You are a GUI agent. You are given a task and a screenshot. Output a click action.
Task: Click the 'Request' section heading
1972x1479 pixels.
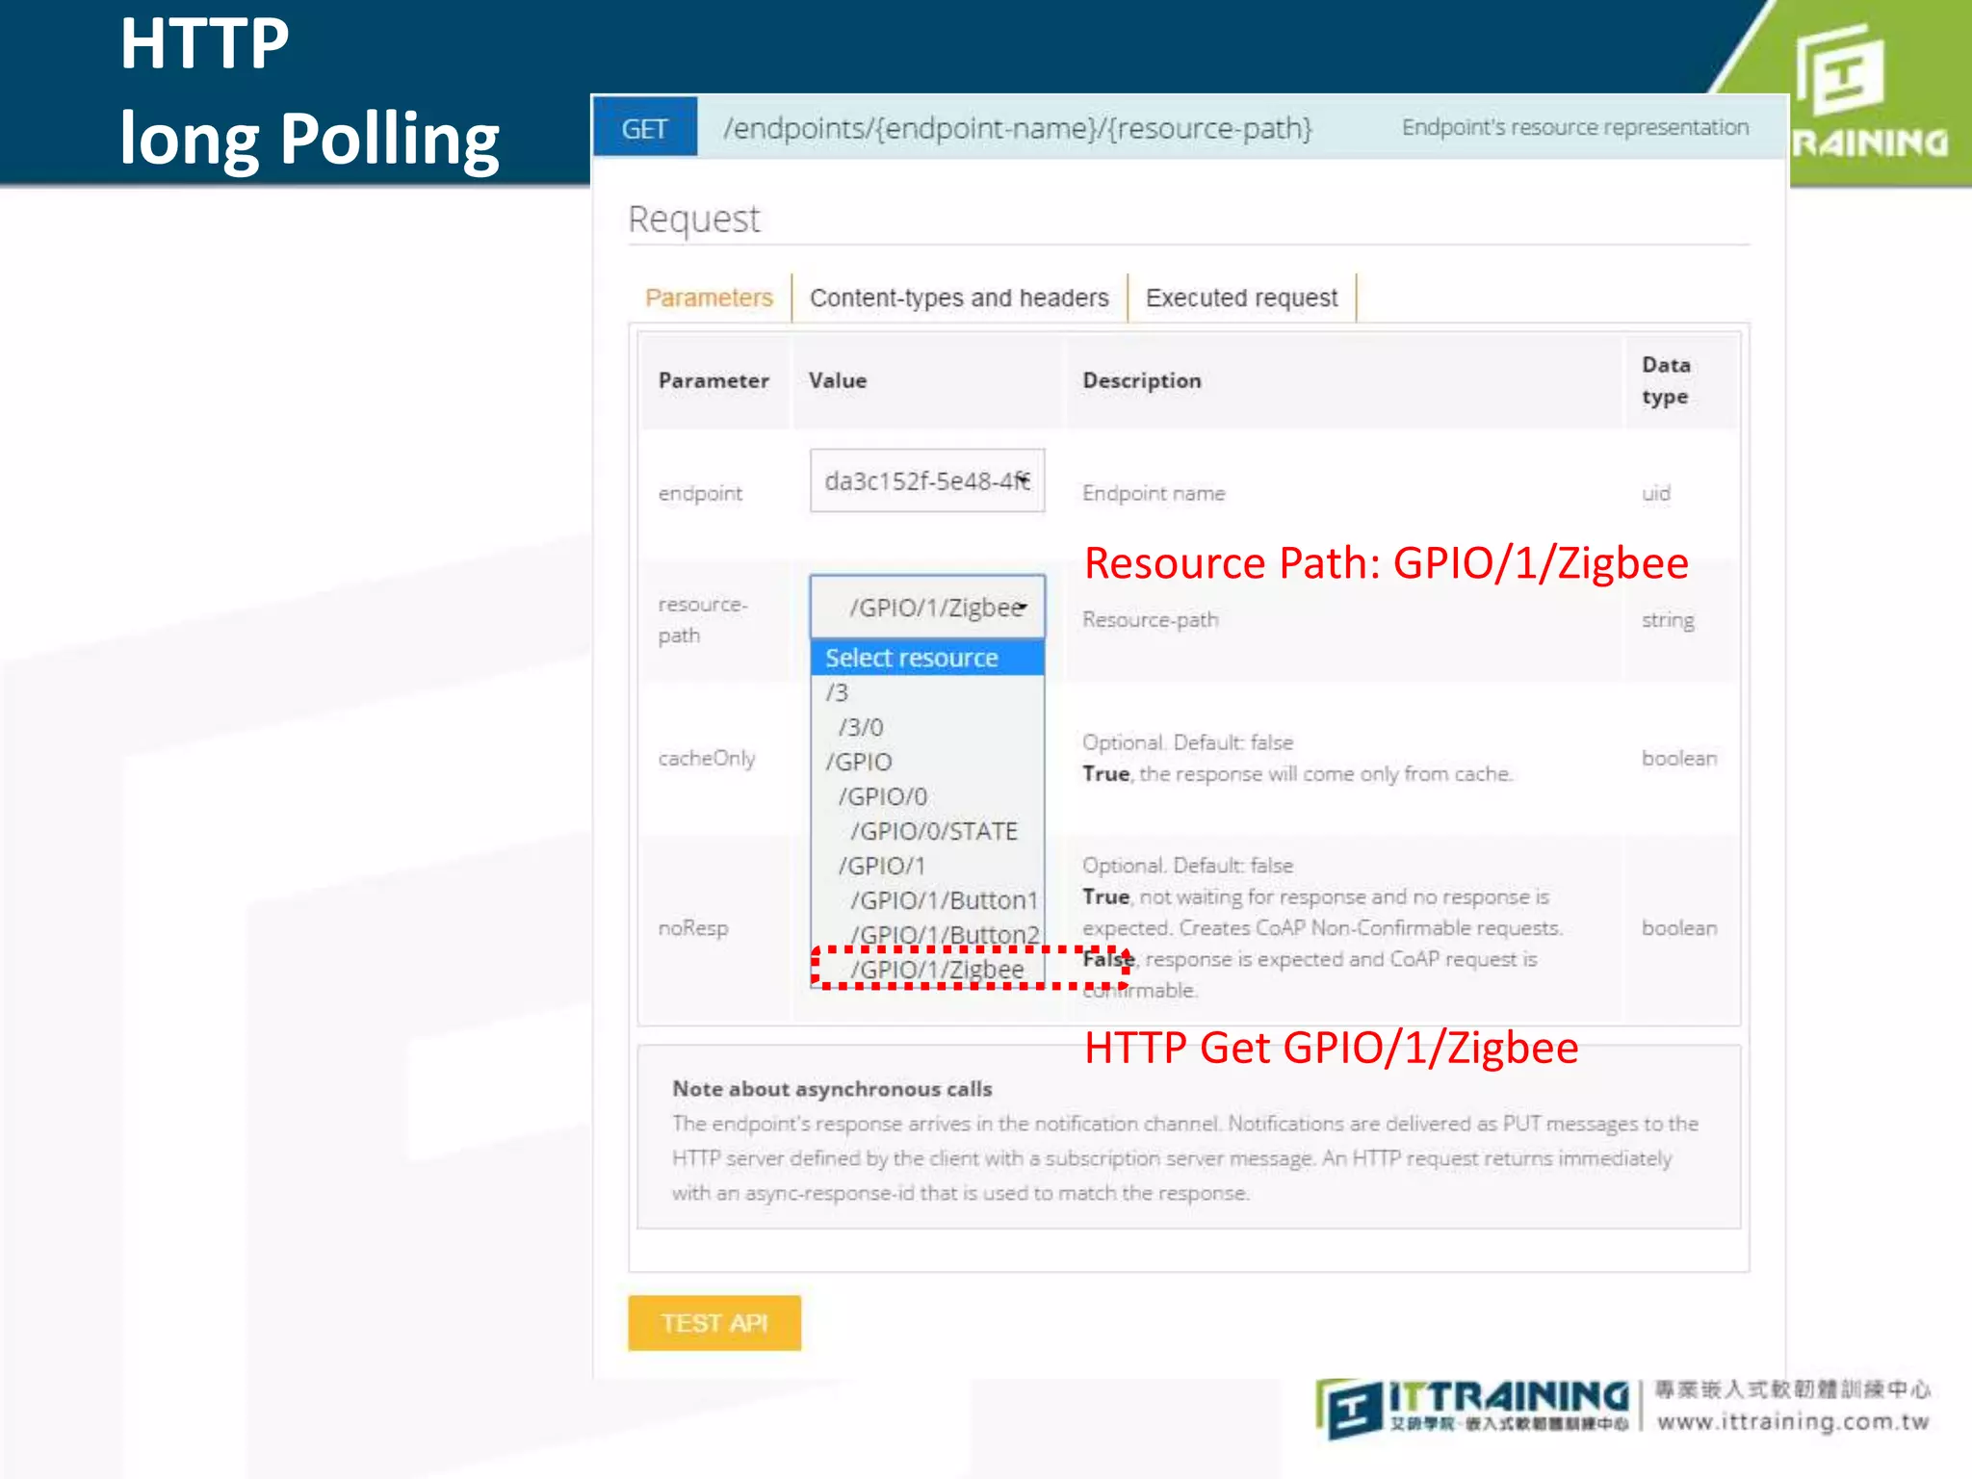(x=694, y=219)
